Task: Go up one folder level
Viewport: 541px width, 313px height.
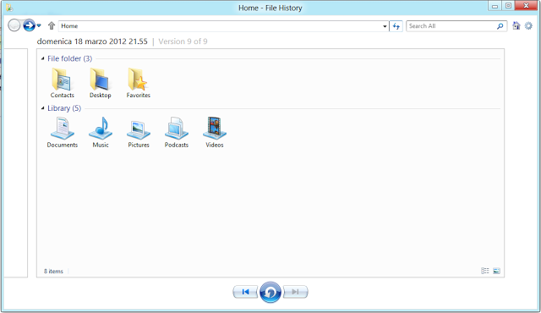Action: tap(52, 25)
